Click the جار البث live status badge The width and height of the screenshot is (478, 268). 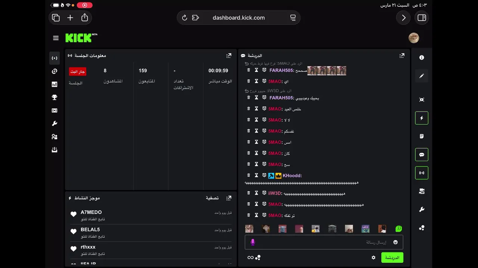pos(78,71)
